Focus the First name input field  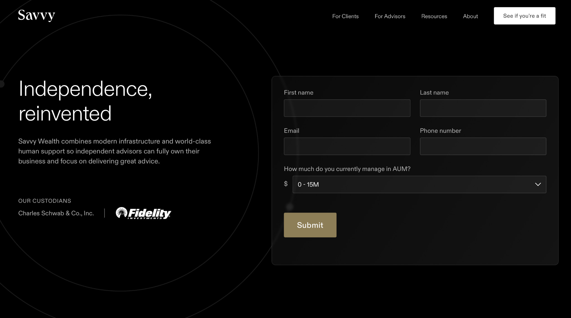(347, 108)
